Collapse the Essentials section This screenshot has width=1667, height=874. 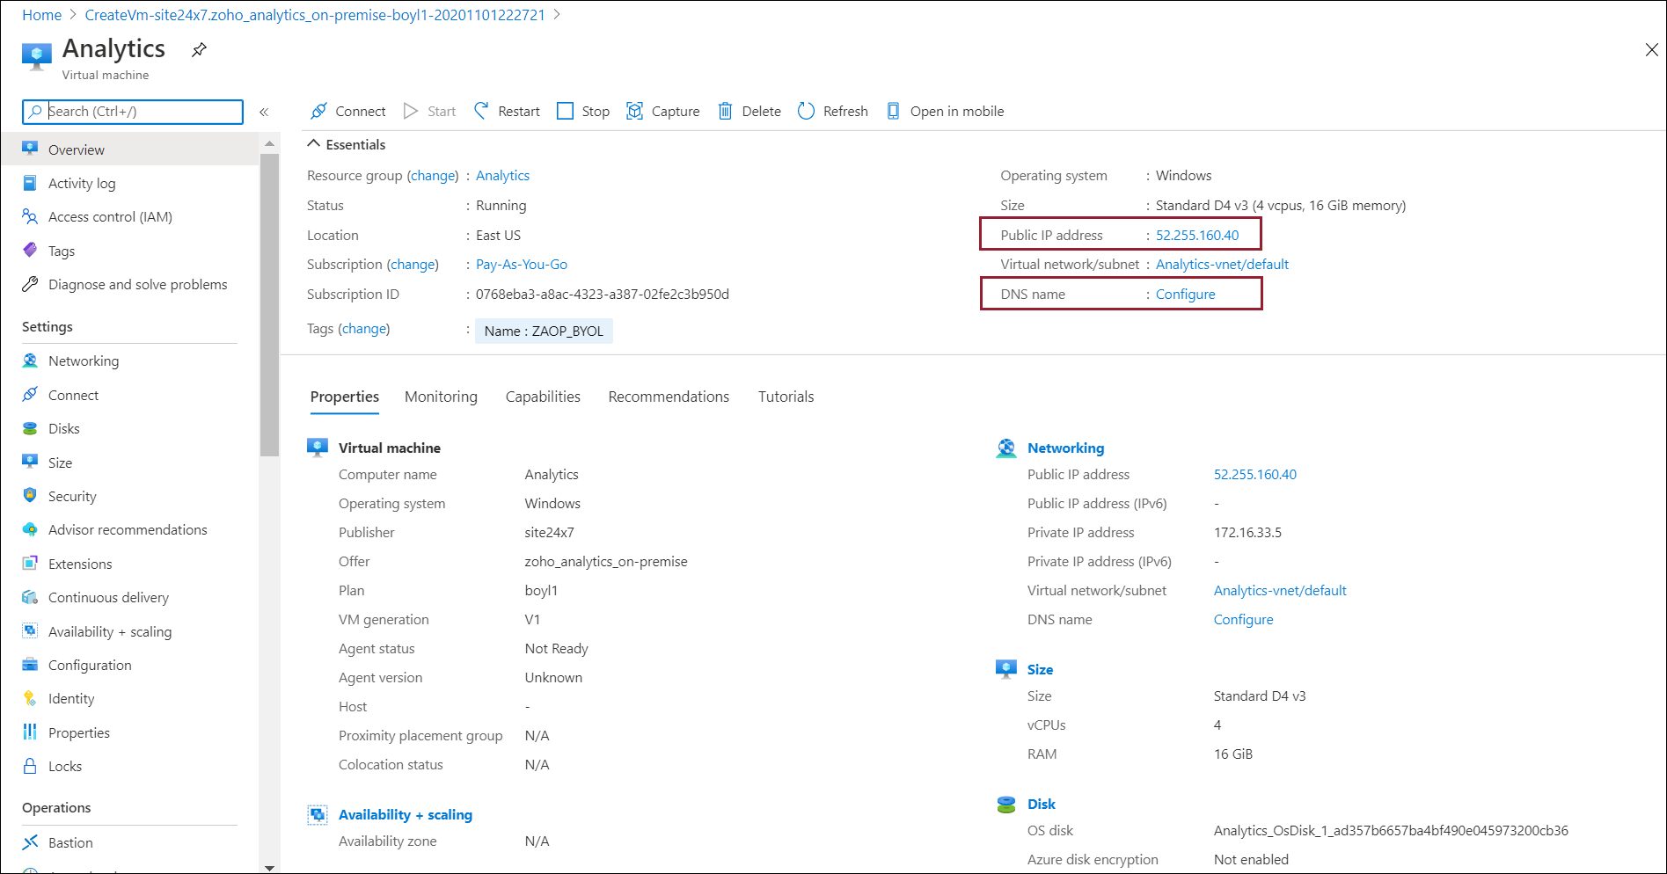(313, 144)
